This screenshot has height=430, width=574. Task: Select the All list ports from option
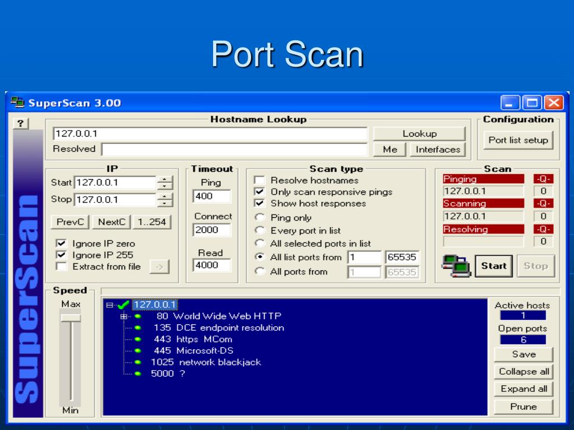[x=260, y=257]
